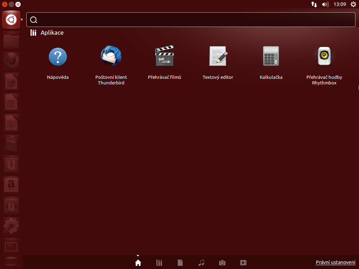
Task: Open Files manager from the launcher
Action: pos(11,40)
